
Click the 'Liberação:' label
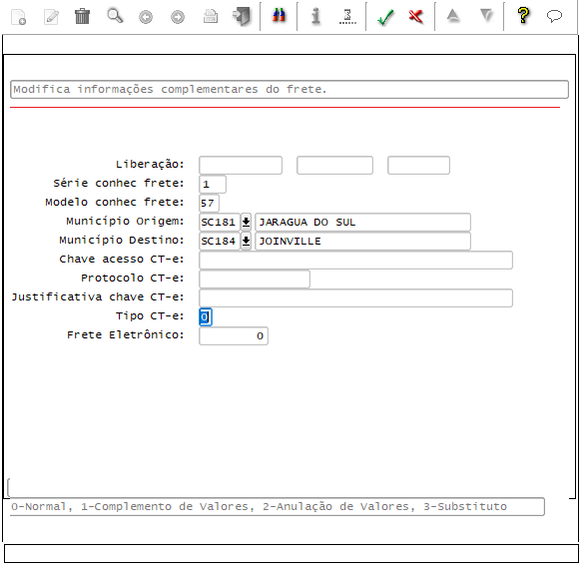150,165
